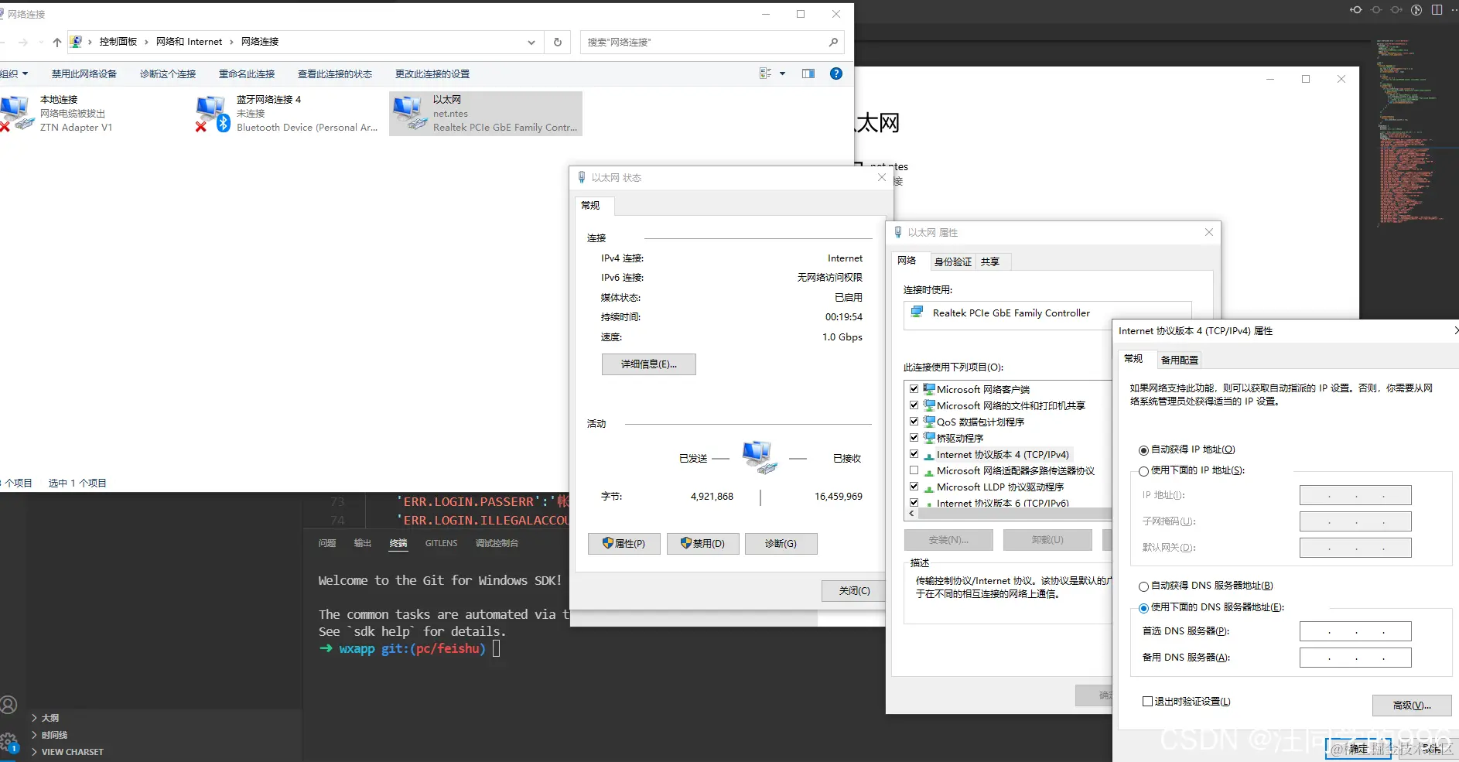This screenshot has width=1459, height=762.
Task: Toggle the preview pane icon in toolbar
Action: tap(808, 73)
